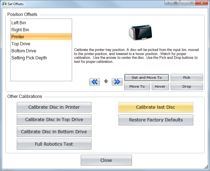Choose Bottom Drive position offset

click(24, 51)
